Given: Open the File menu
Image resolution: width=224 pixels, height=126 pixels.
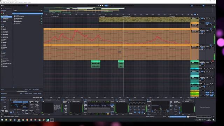Looking at the screenshot, I should coord(1,3).
